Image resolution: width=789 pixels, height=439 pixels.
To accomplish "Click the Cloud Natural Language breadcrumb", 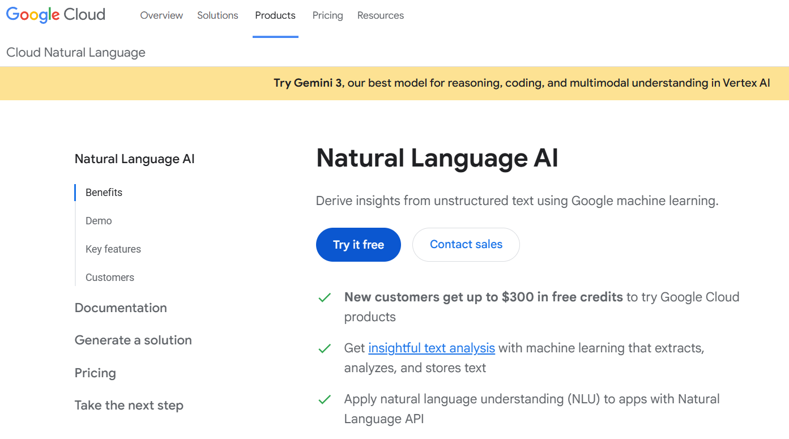I will (x=75, y=52).
